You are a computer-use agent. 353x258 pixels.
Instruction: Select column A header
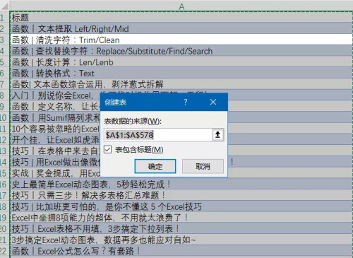[181, 6]
